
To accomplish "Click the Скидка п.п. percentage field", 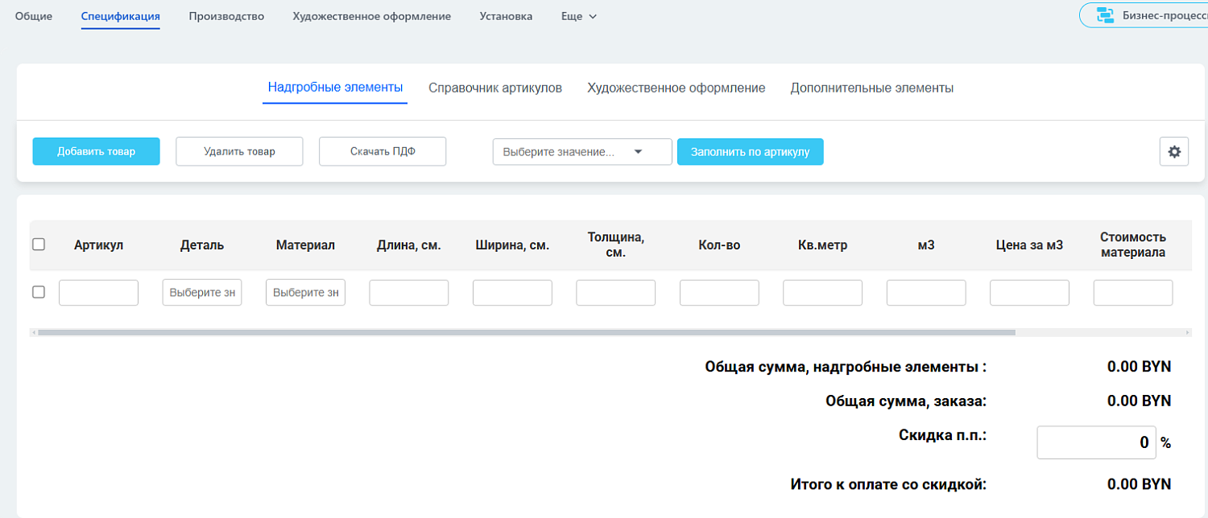I will coord(1095,442).
